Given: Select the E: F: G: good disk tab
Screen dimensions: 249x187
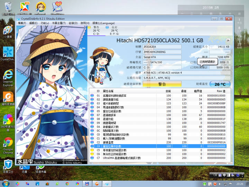Looking at the screenshot, I should coord(114,30).
